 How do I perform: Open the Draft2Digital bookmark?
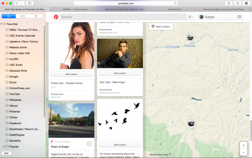(x=15, y=135)
